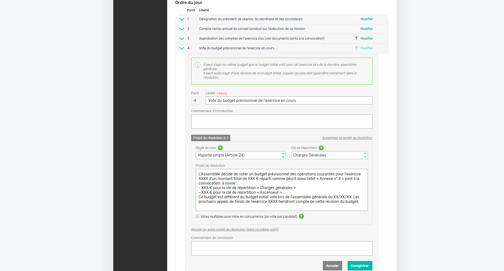The image size is (504, 271).
Task: Focus the Commentaire de conclusion textarea
Action: point(282,248)
